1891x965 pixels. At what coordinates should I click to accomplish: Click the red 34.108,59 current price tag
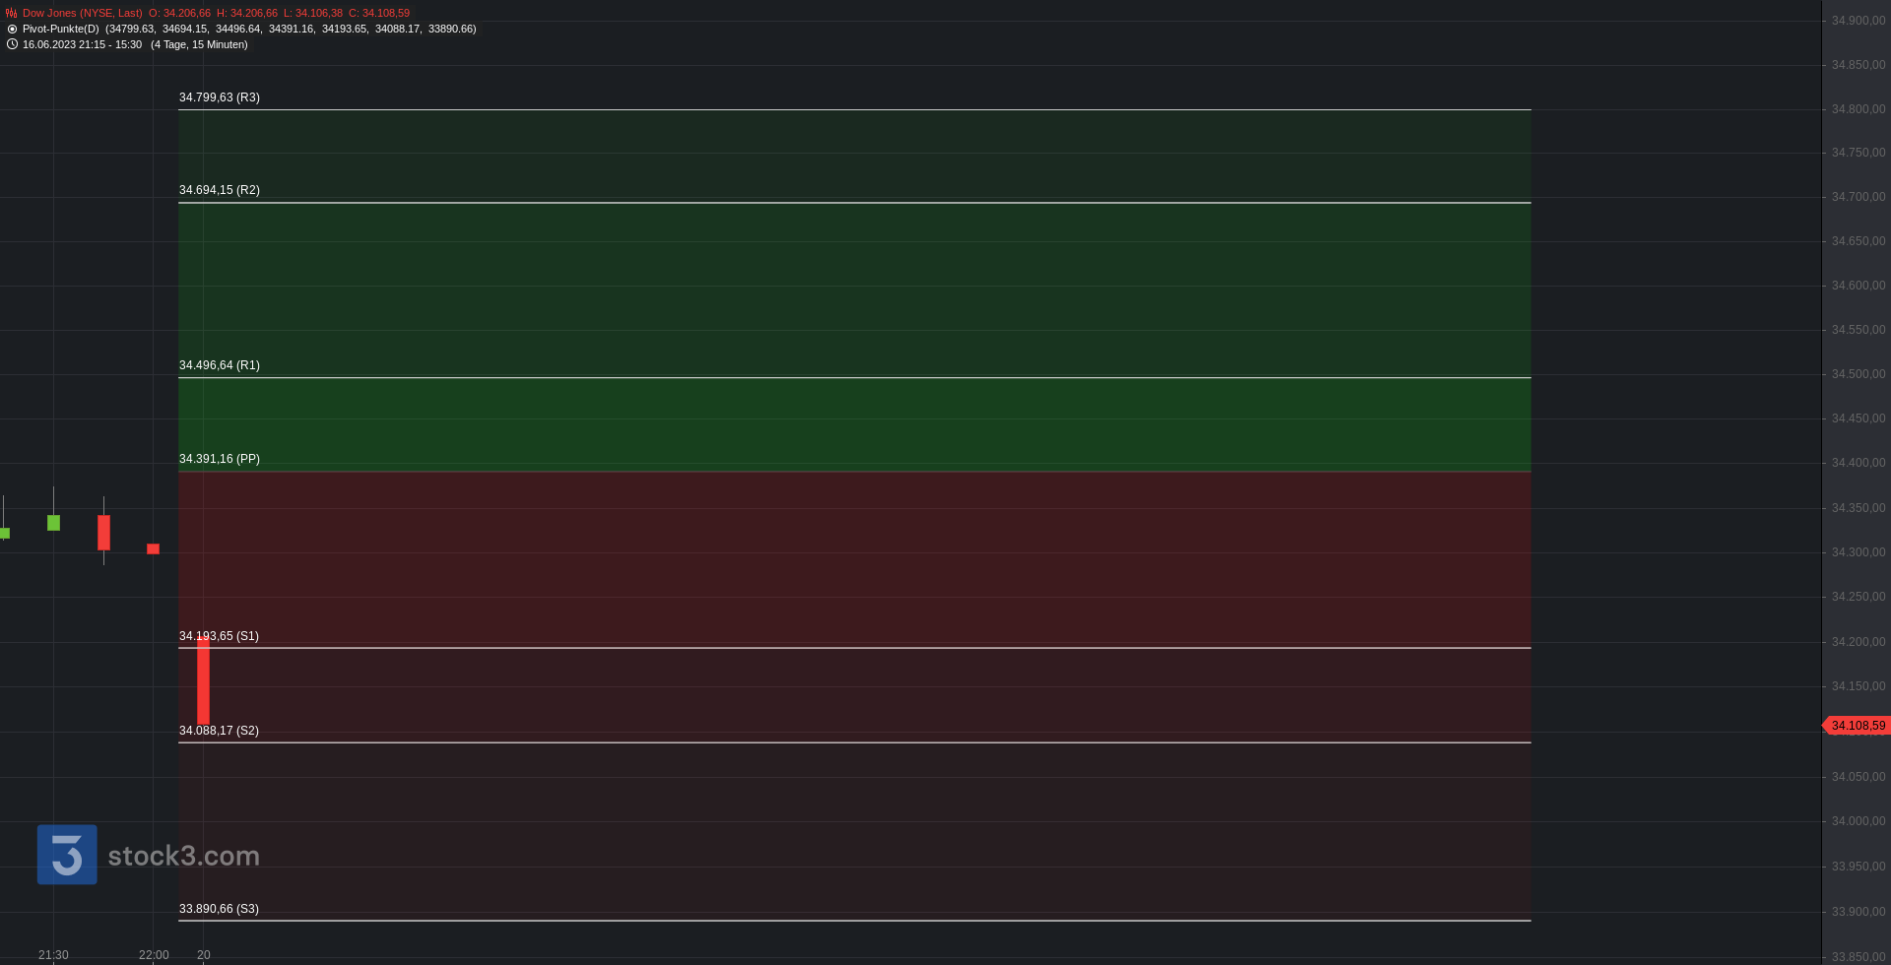(1858, 726)
